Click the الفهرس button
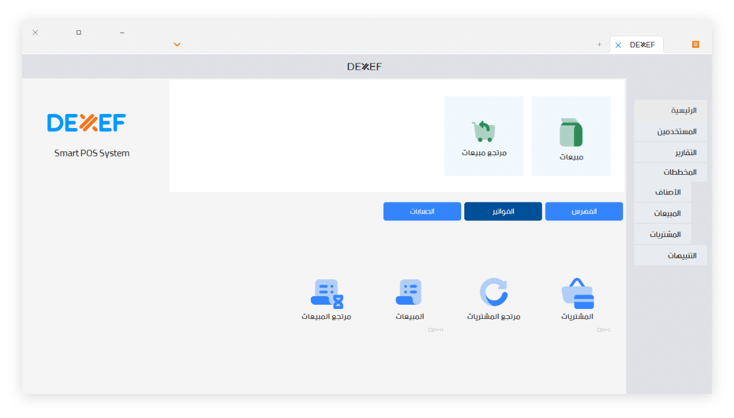Viewport: 734px width, 418px height. pos(583,211)
